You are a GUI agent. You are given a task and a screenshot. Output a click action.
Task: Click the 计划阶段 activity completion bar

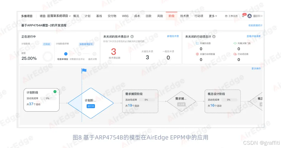click(x=48, y=98)
